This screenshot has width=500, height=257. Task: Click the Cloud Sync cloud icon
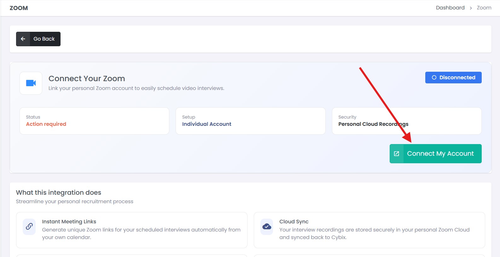click(267, 226)
